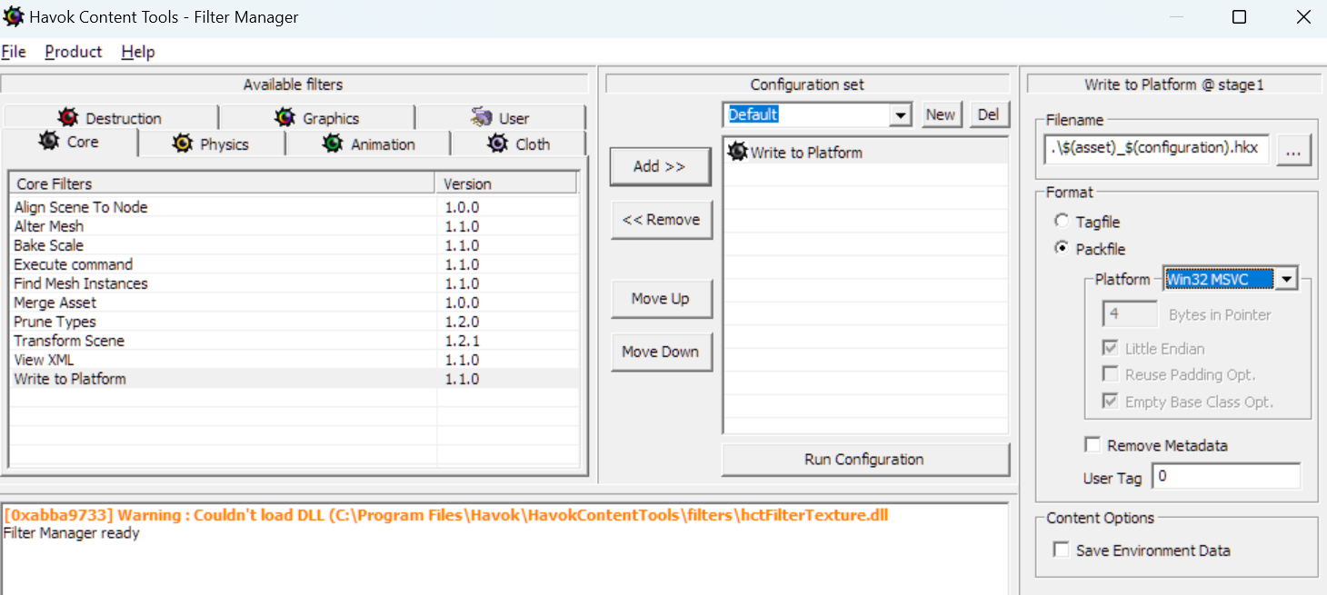Image resolution: width=1327 pixels, height=595 pixels.
Task: Enable the Remove Metadata checkbox
Action: tap(1093, 445)
